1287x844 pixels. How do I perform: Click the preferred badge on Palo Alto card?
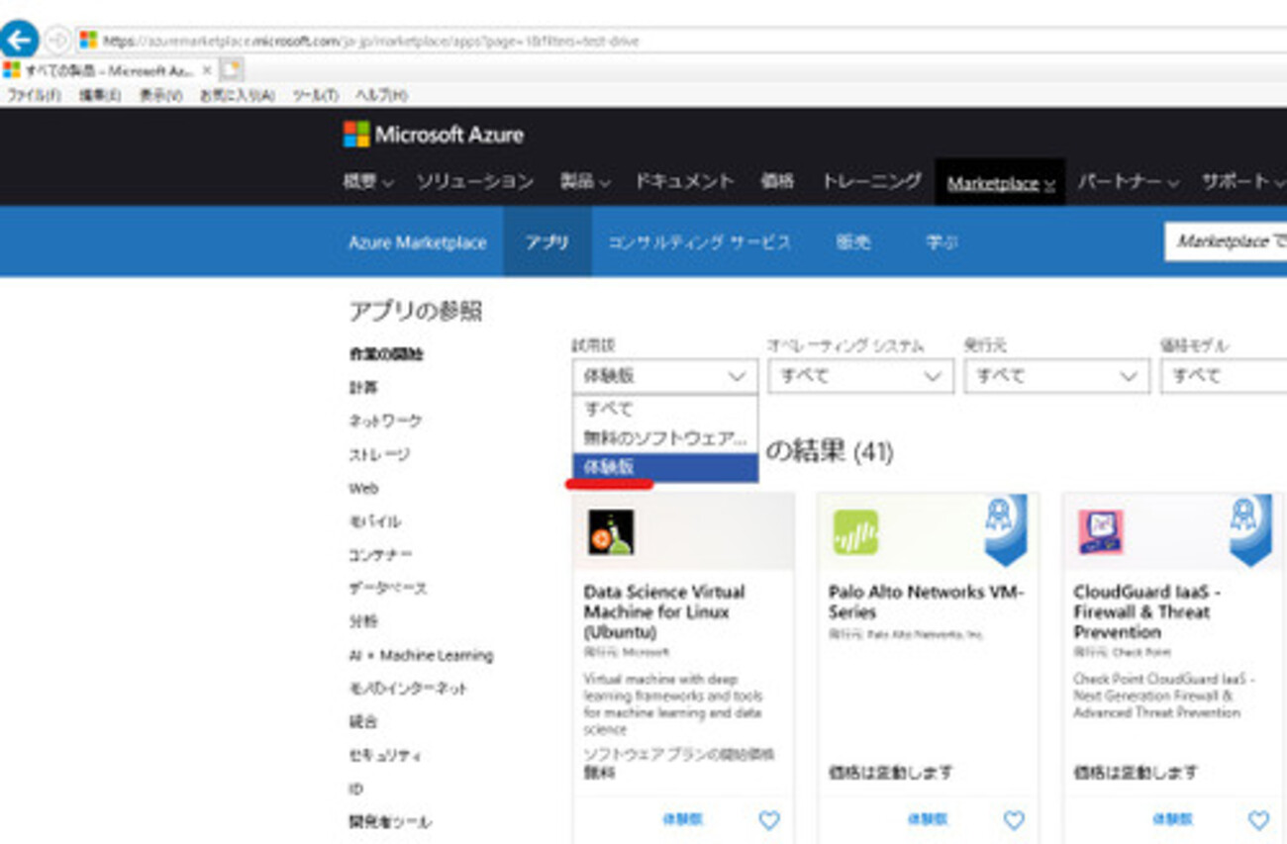pyautogui.click(x=1005, y=528)
